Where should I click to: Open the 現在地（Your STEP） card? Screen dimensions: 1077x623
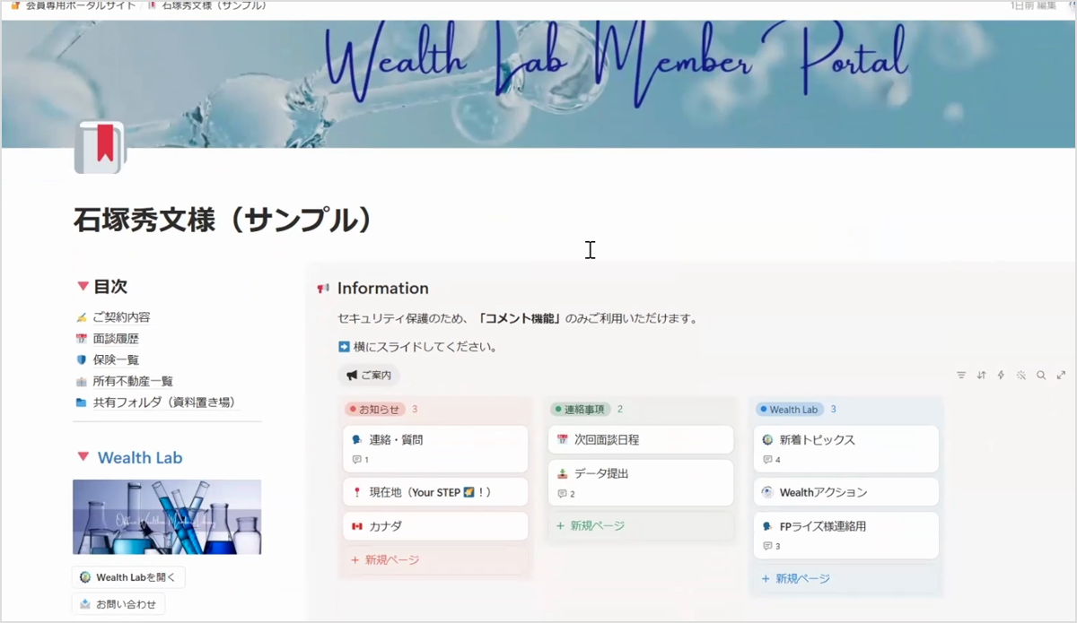click(x=435, y=492)
